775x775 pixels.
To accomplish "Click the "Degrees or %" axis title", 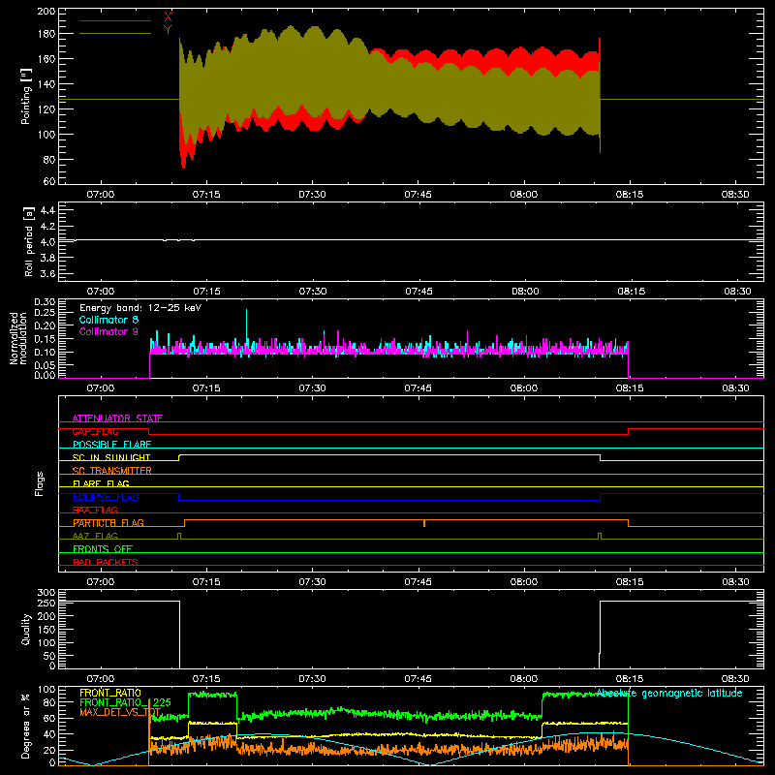I will pyautogui.click(x=26, y=726).
